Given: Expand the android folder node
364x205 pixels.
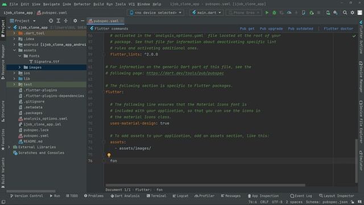Looking at the screenshot, I should coord(14,44).
